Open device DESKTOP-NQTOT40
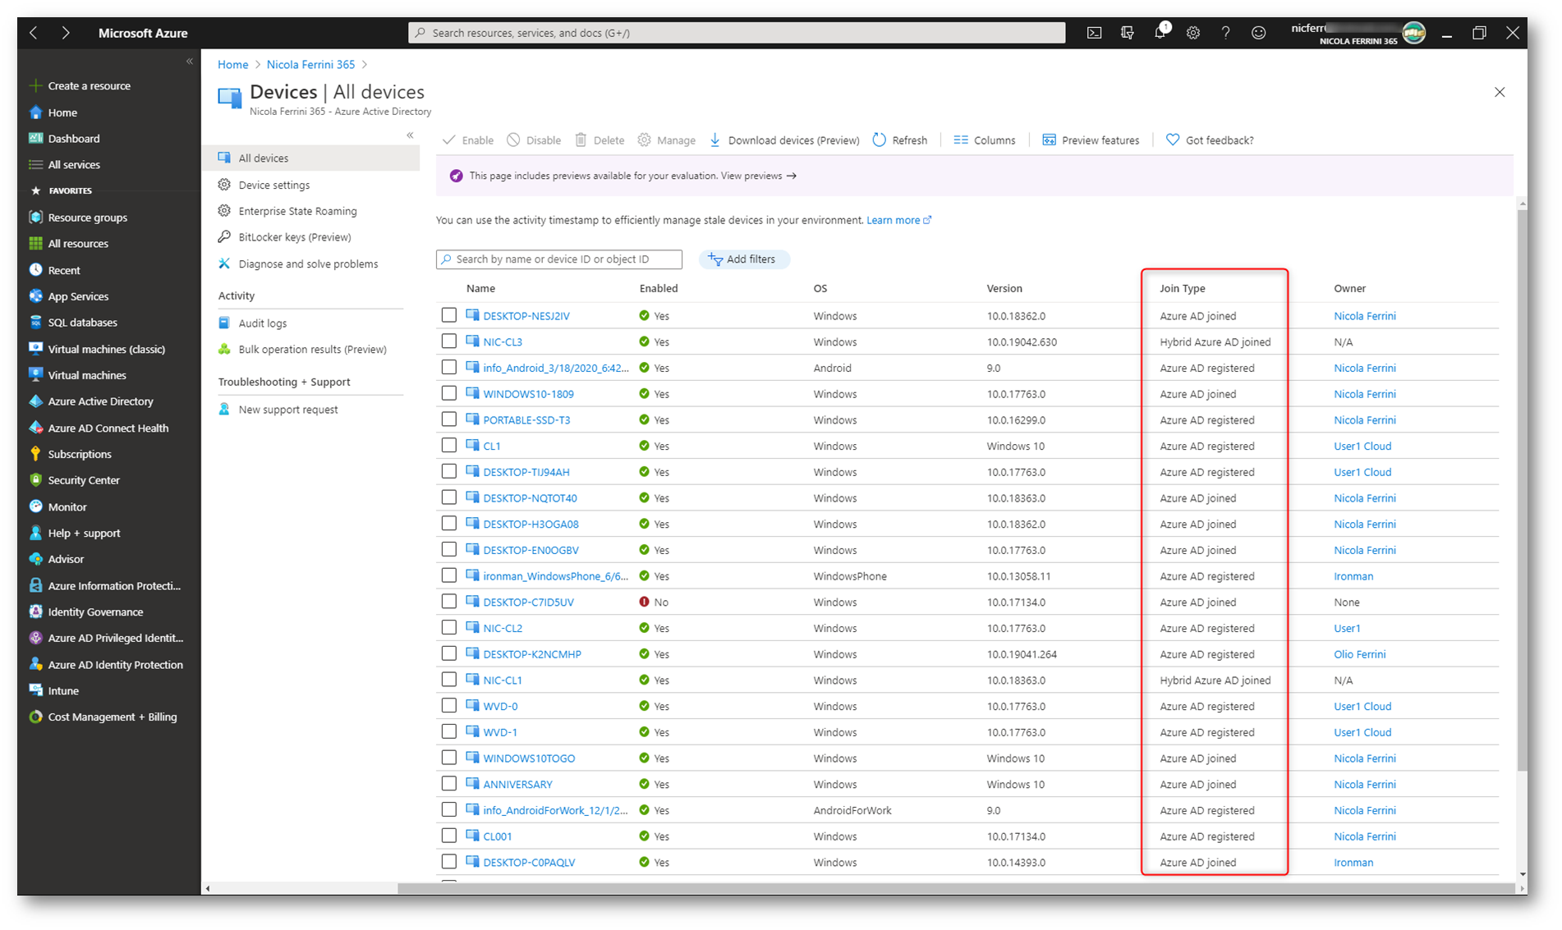Viewport: 1562px width, 930px height. 530,498
